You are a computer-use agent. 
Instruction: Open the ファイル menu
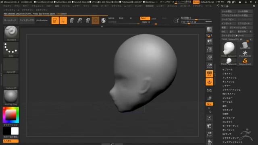click(66, 6)
